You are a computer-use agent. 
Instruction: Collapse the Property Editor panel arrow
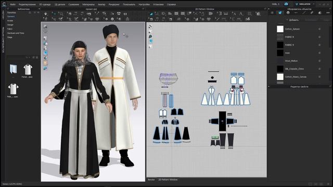pyautogui.click(x=269, y=87)
